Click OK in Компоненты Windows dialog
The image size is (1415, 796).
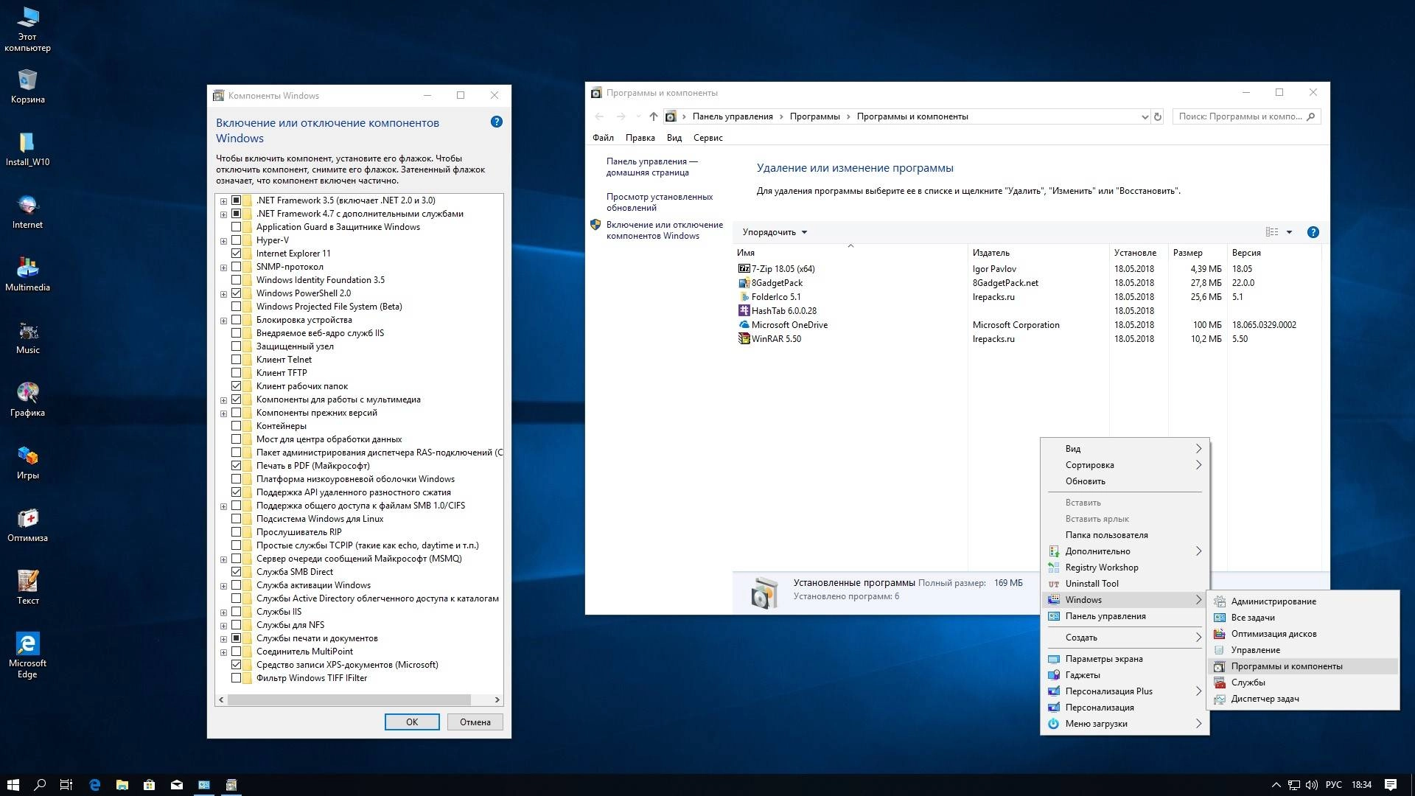[412, 722]
